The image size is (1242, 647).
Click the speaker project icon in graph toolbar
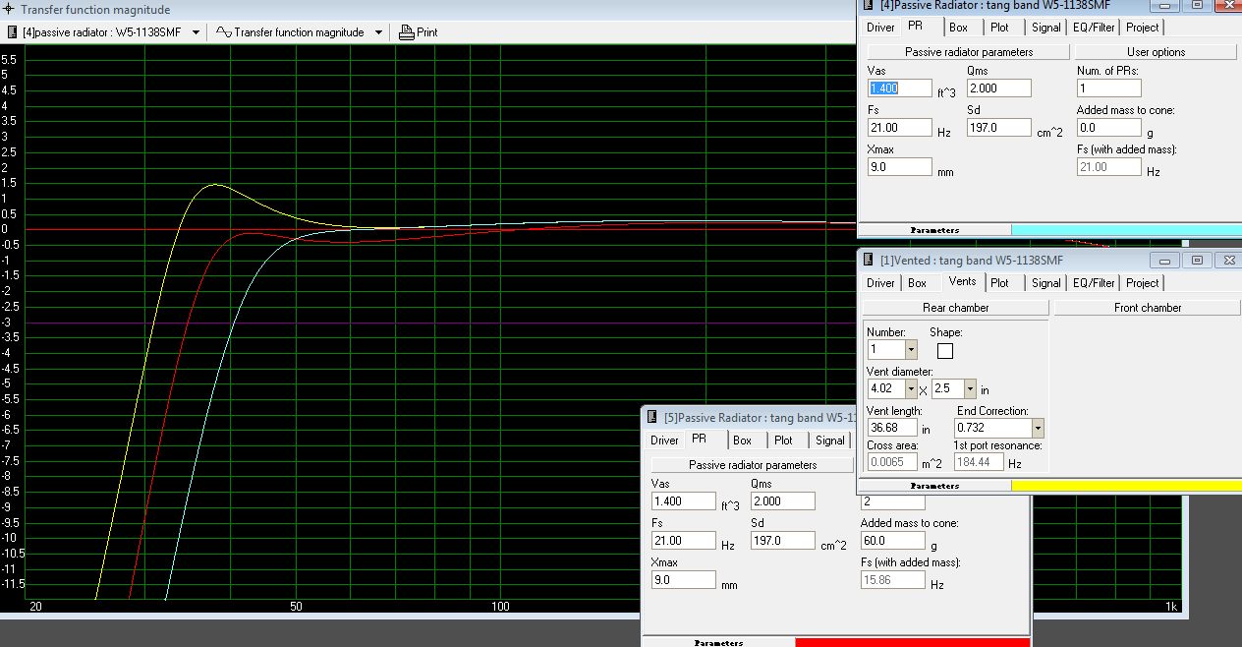12,32
